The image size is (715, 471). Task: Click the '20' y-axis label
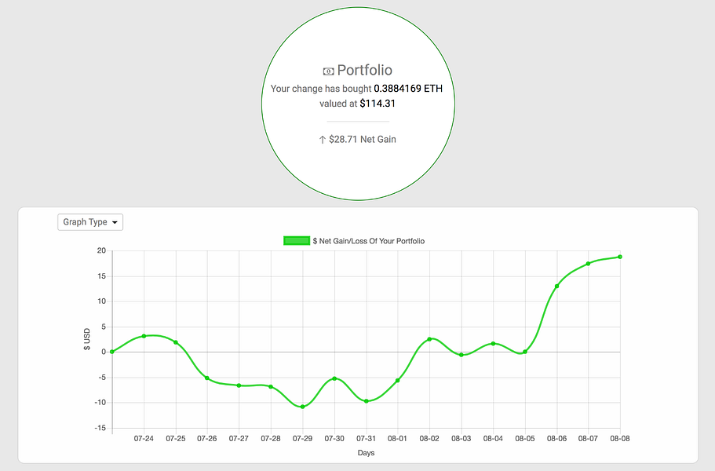tap(101, 250)
